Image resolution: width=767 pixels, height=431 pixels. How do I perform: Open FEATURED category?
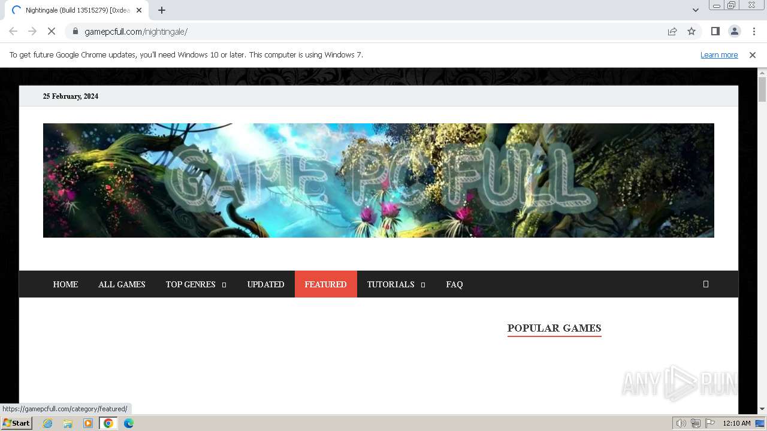(x=325, y=284)
